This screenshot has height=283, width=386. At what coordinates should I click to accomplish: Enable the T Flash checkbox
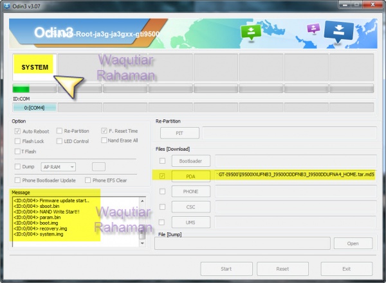17,151
